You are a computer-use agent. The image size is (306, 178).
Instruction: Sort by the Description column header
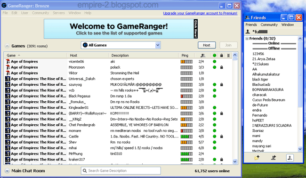coord(144,56)
